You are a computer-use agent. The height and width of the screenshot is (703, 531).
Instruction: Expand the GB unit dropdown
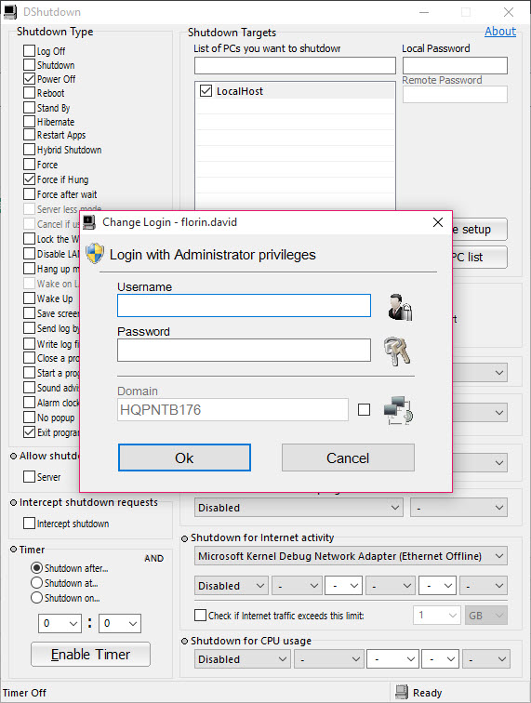(486, 616)
